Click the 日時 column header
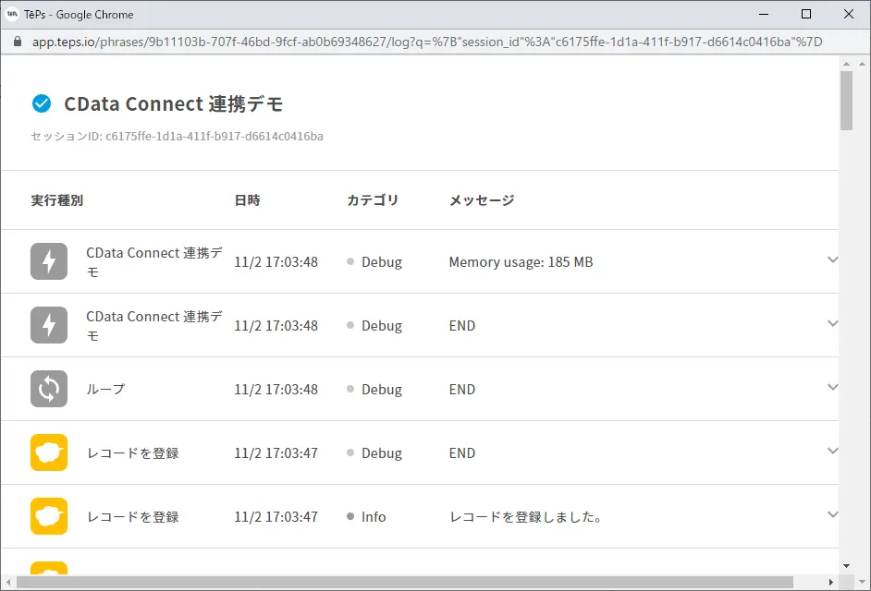Viewport: 871px width, 591px height. (247, 200)
